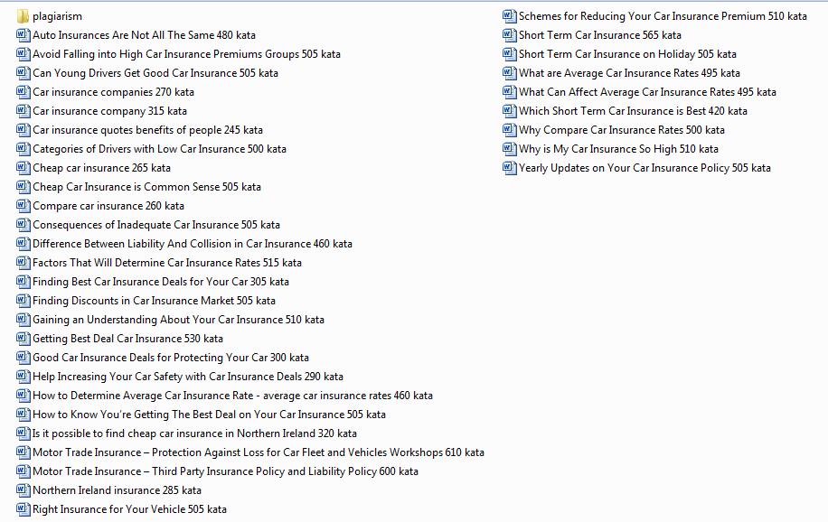The height and width of the screenshot is (522, 828).
Task: Click Word icon beside Compare car insurance 260 kata
Action: pyautogui.click(x=23, y=206)
